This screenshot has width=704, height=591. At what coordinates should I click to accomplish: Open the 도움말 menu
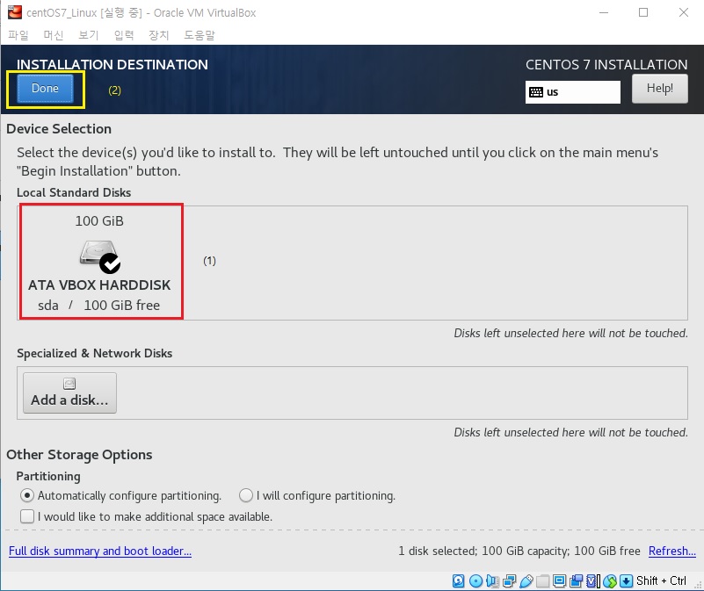click(200, 35)
